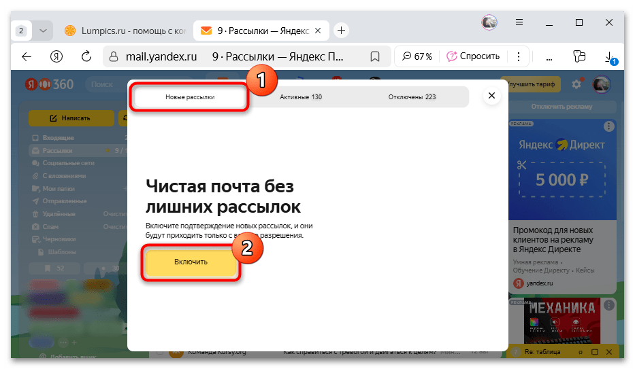Click the Спросить assistant button
The height and width of the screenshot is (369, 635).
click(x=473, y=56)
